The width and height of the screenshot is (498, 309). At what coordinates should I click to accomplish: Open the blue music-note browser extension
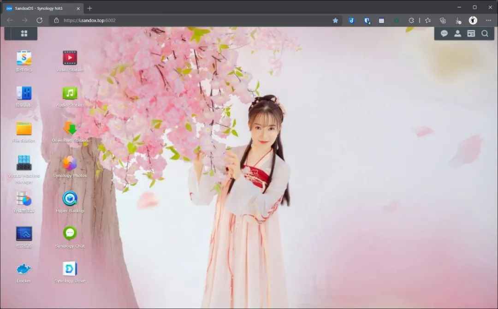point(351,20)
